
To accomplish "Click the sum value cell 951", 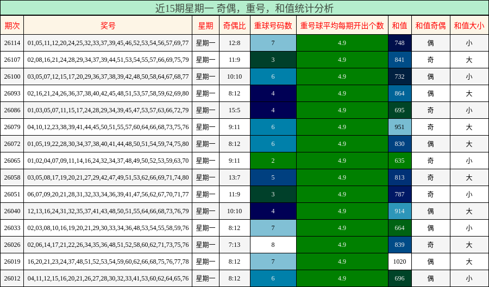I will (399, 127).
